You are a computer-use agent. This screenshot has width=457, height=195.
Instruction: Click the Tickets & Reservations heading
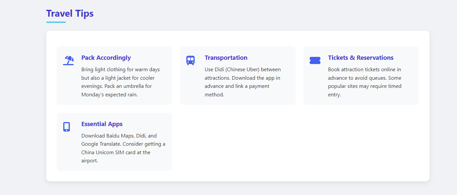(x=361, y=58)
